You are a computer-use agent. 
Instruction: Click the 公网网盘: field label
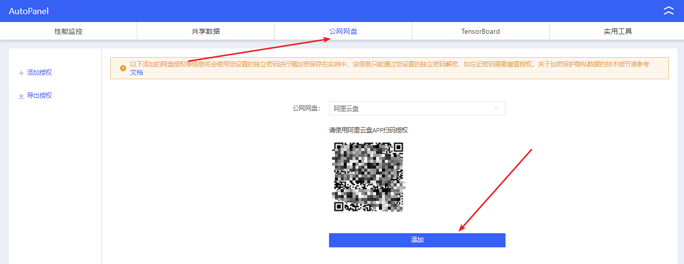306,109
